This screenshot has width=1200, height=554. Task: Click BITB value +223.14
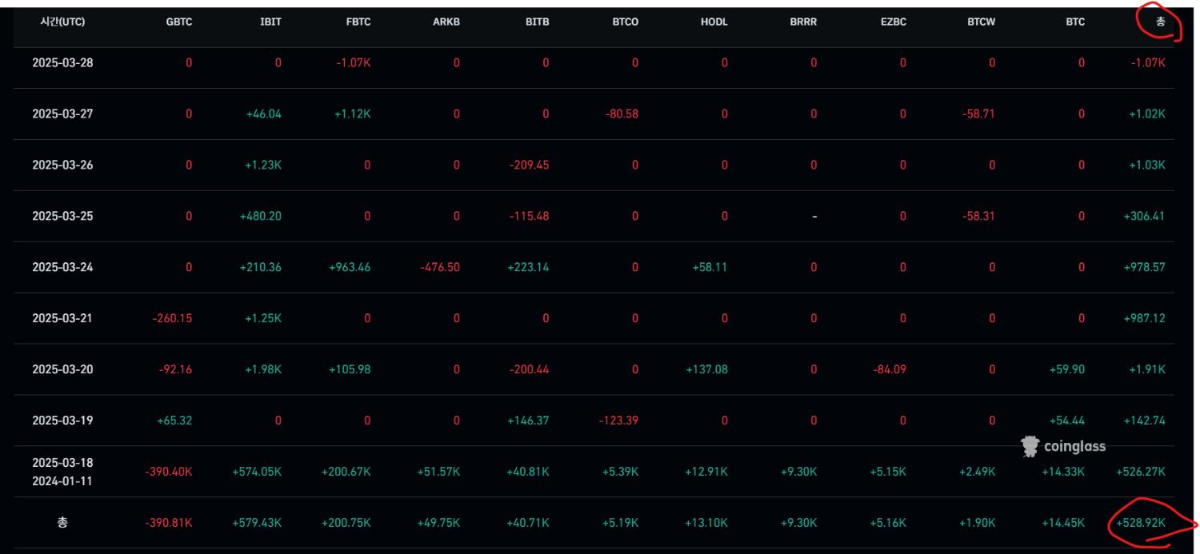pyautogui.click(x=528, y=268)
